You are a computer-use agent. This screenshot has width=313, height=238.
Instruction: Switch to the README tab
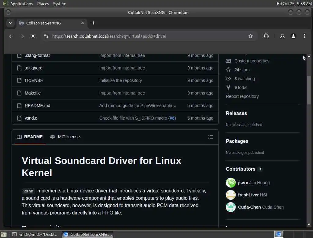pos(30,137)
